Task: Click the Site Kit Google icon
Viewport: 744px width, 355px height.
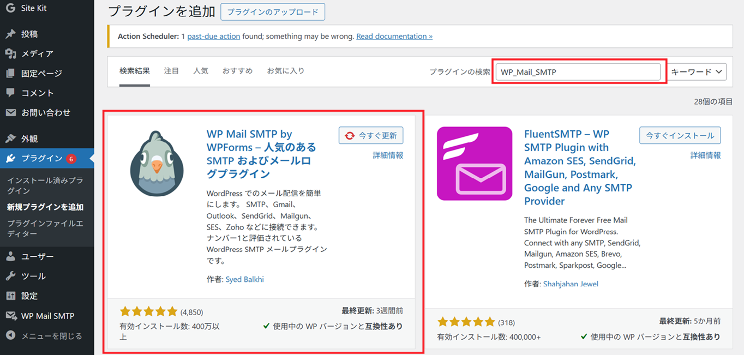Action: (x=10, y=8)
